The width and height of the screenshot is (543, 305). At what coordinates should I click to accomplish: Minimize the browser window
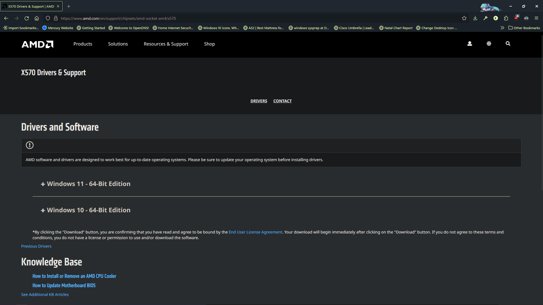click(x=511, y=6)
